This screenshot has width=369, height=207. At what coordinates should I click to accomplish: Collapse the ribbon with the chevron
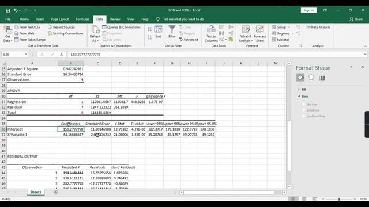tap(365, 46)
